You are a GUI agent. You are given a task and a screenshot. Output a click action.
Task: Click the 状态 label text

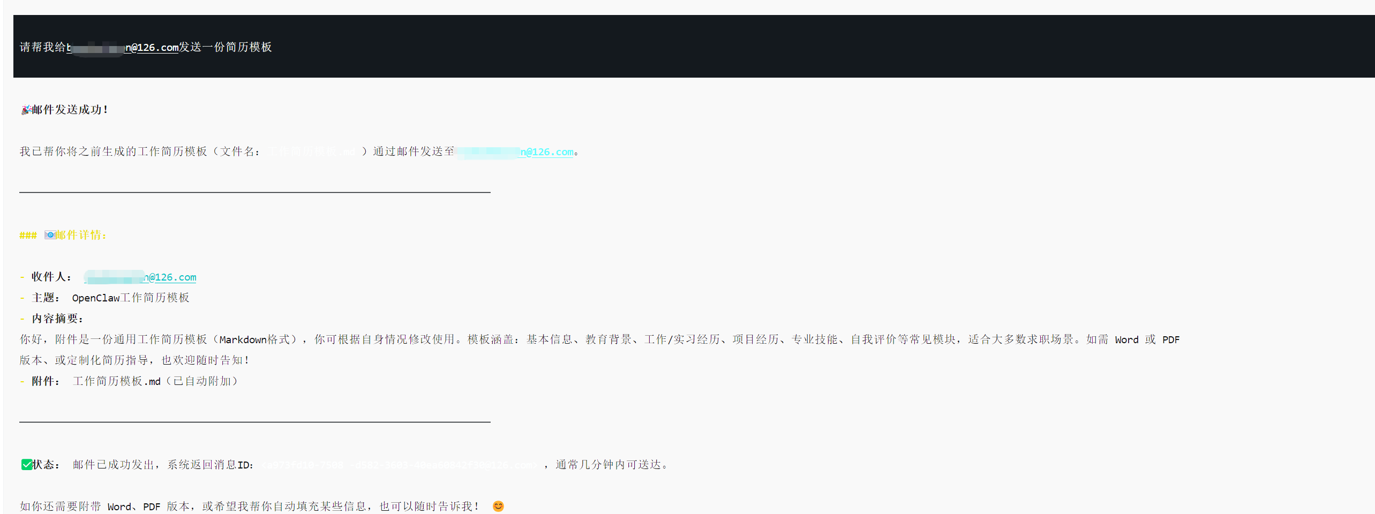[46, 465]
